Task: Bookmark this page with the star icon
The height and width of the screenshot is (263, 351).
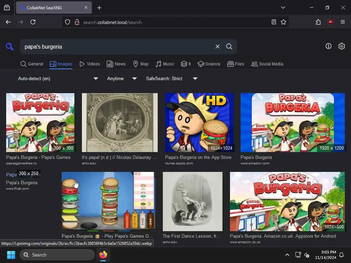Action: click(x=283, y=22)
